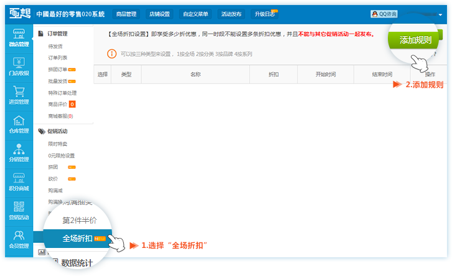452x276 pixels.
Task: Open the 自定义菜单 top menu
Action: [x=195, y=14]
